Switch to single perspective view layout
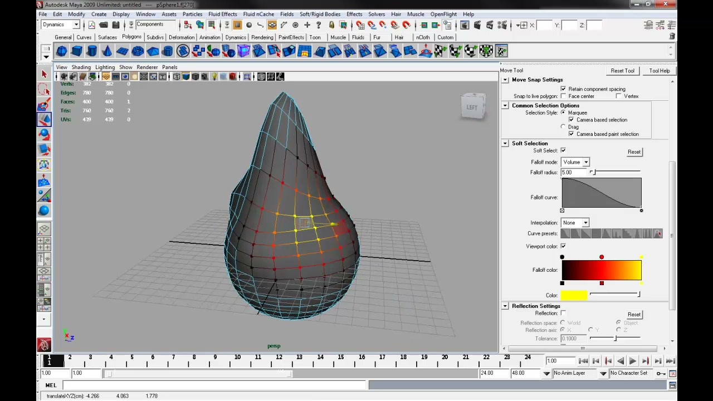Screen dimensions: 713x401 point(44,229)
